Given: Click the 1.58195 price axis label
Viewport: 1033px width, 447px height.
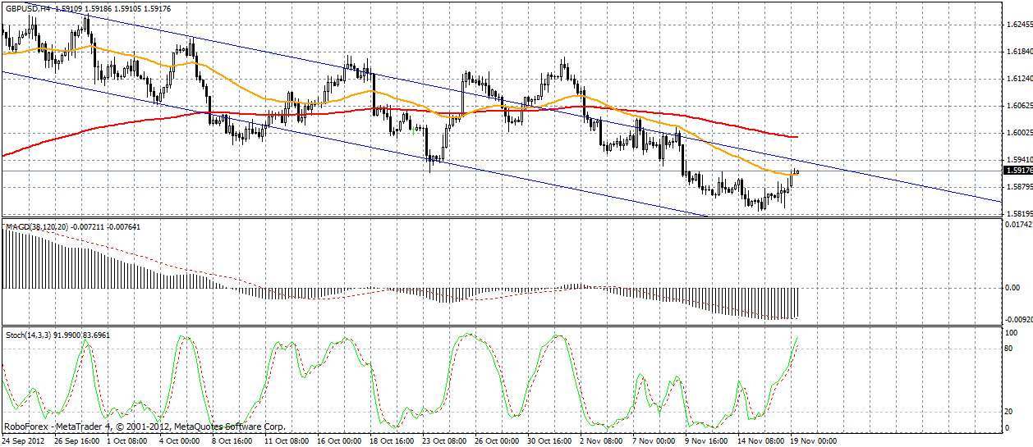Looking at the screenshot, I should point(1018,213).
